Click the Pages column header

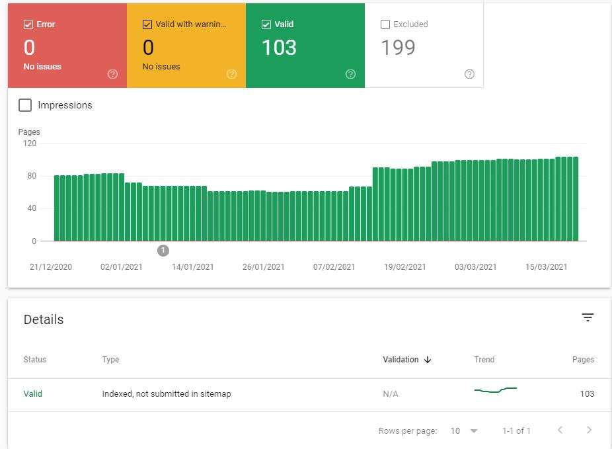[x=583, y=360]
